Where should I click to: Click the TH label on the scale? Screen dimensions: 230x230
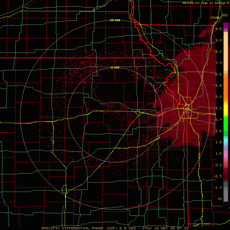click(220, 199)
